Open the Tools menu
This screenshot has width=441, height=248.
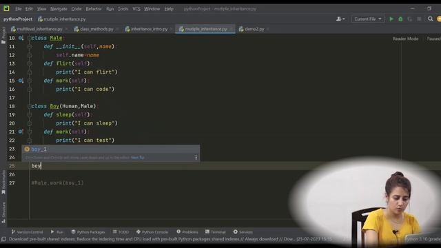coord(123,9)
